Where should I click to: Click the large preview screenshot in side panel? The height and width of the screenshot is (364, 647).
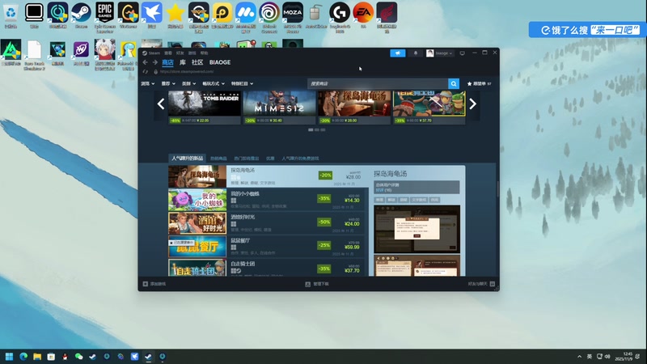tap(417, 229)
